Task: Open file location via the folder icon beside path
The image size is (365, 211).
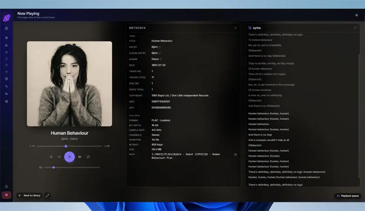Action: click(236, 154)
